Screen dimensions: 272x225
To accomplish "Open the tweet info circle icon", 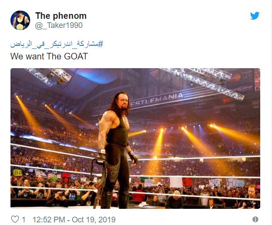I will (x=255, y=219).
